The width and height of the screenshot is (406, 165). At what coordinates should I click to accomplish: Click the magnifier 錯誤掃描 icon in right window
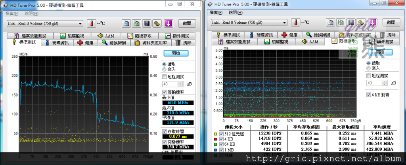pyautogui.click(x=308, y=34)
